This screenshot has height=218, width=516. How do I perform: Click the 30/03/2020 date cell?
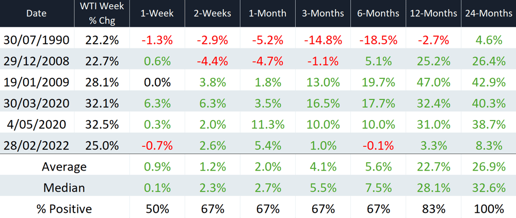(x=37, y=104)
